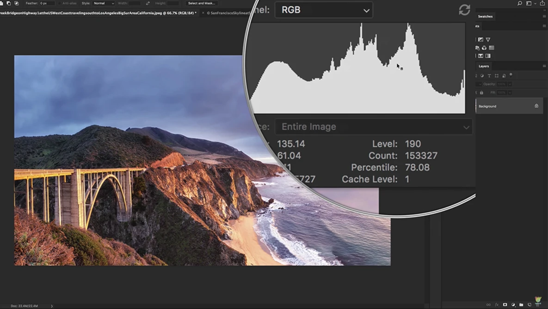Click the Fill 100% field
The width and height of the screenshot is (548, 309).
[x=501, y=93]
